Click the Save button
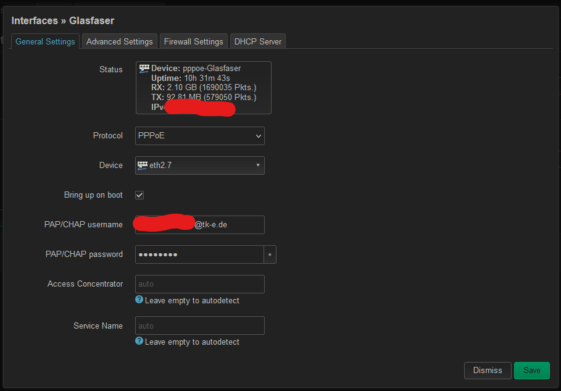561x391 pixels. 531,370
